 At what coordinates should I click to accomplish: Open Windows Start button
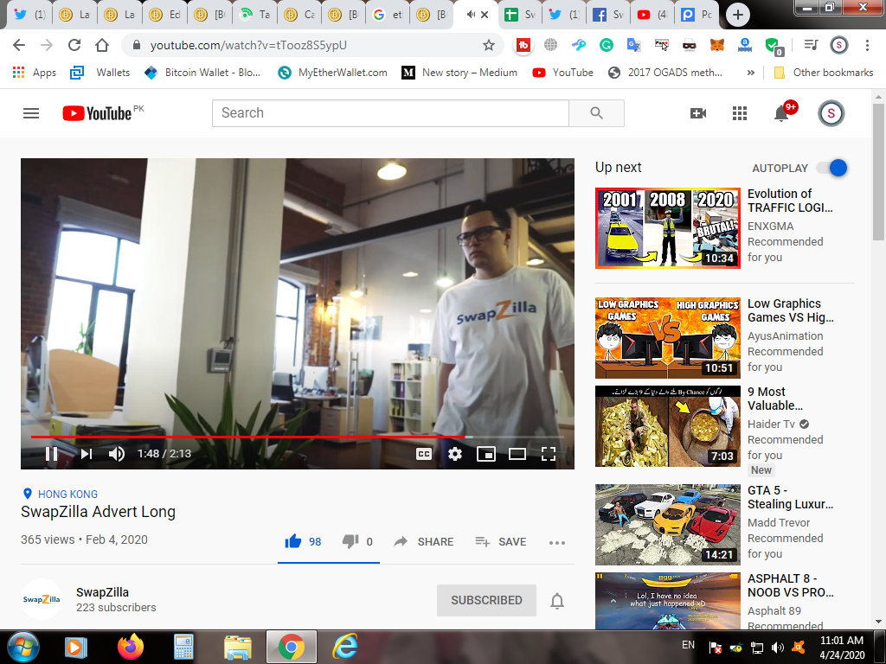[23, 647]
